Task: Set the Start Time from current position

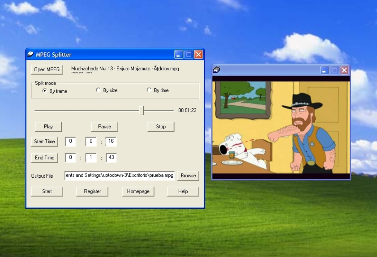Action: point(44,141)
